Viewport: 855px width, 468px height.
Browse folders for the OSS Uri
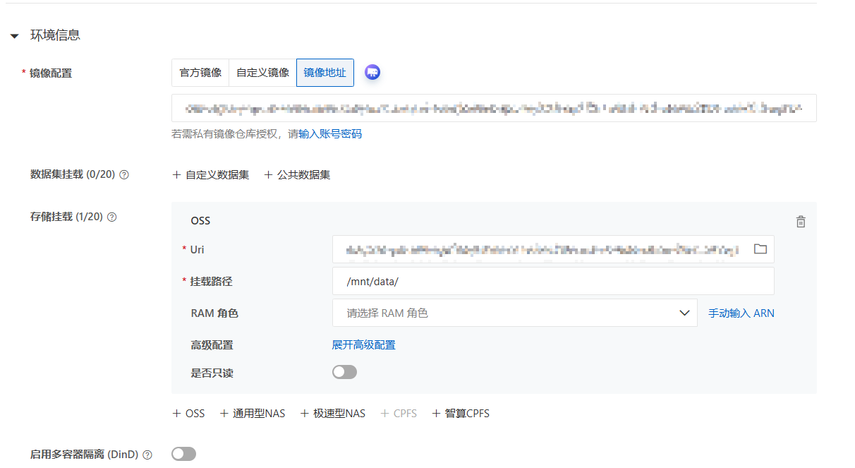760,249
